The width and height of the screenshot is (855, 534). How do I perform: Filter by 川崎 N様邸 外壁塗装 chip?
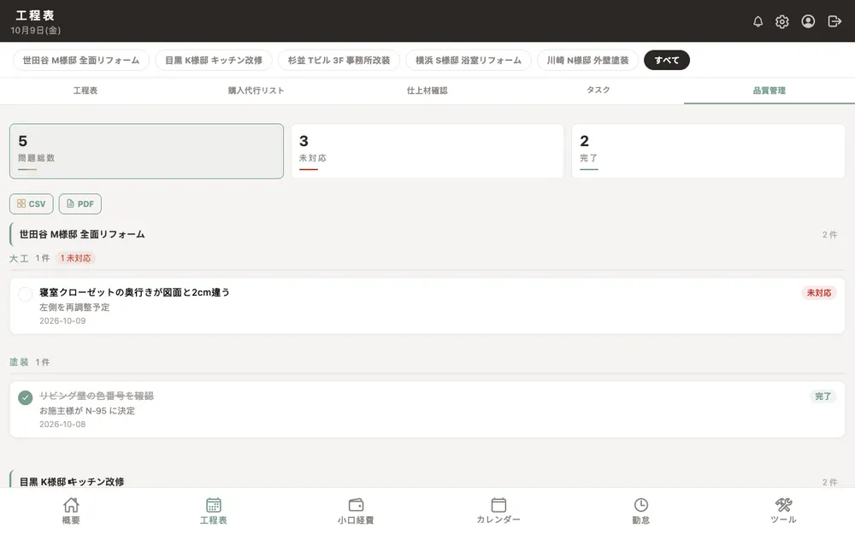click(588, 60)
